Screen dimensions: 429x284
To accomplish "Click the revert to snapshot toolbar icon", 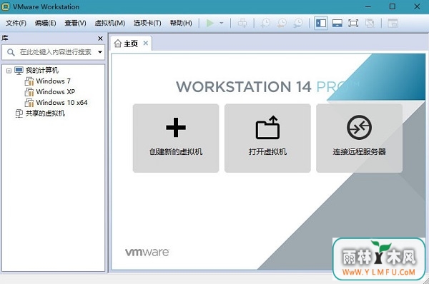I will point(282,24).
